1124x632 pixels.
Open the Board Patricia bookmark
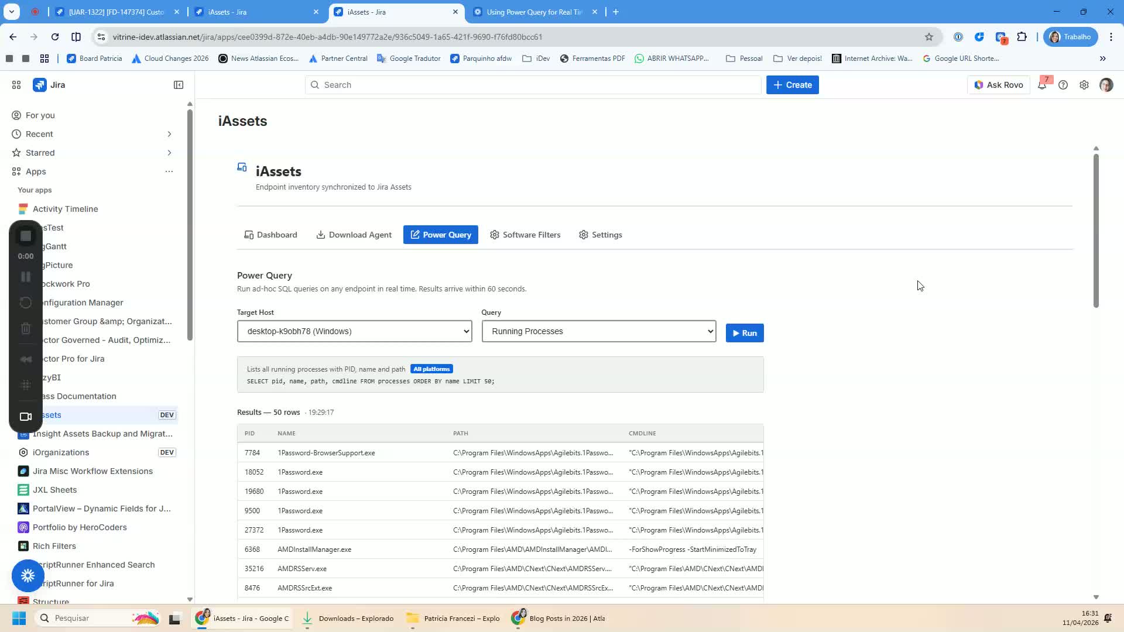point(94,59)
